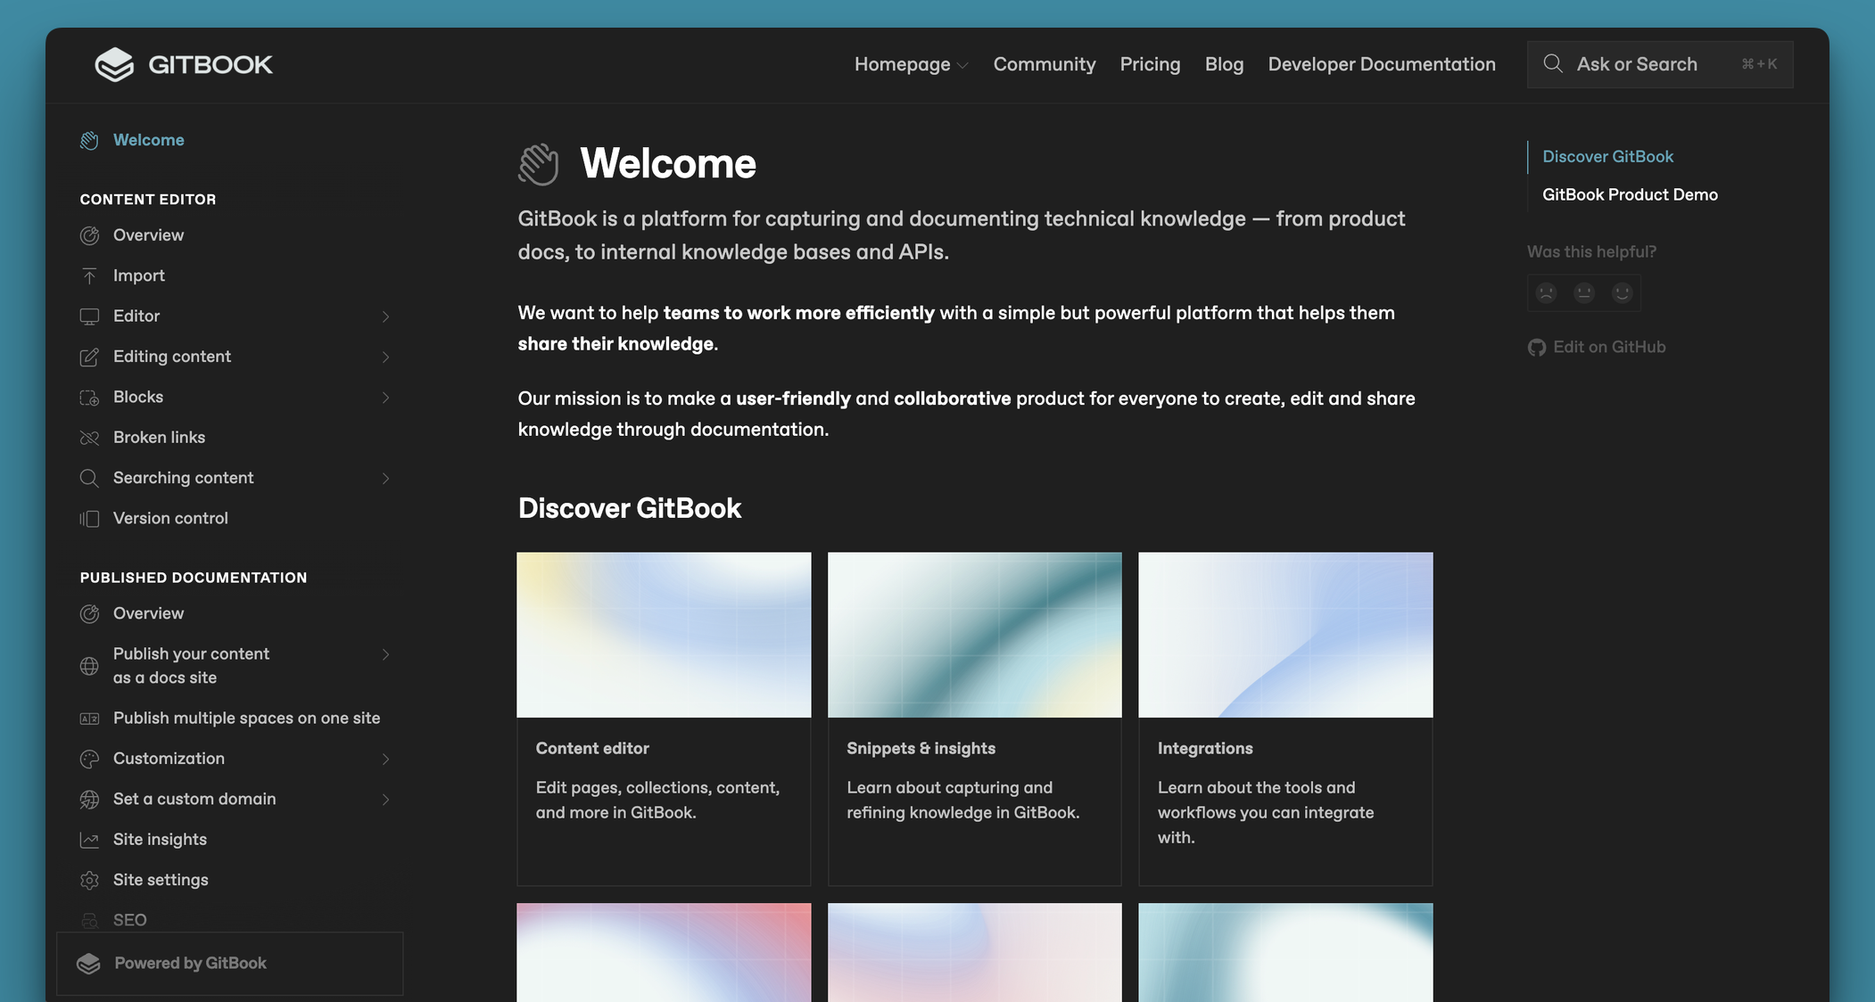Open Broken links via its chain icon
1875x1002 pixels.
tap(89, 437)
